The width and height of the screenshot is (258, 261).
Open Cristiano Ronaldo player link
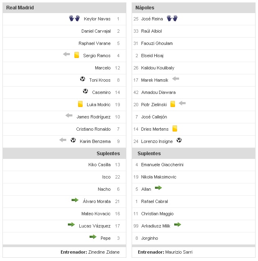(x=93, y=129)
